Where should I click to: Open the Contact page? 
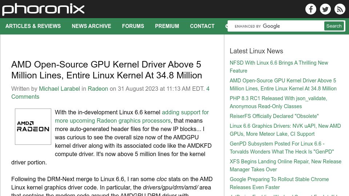coord(202,26)
